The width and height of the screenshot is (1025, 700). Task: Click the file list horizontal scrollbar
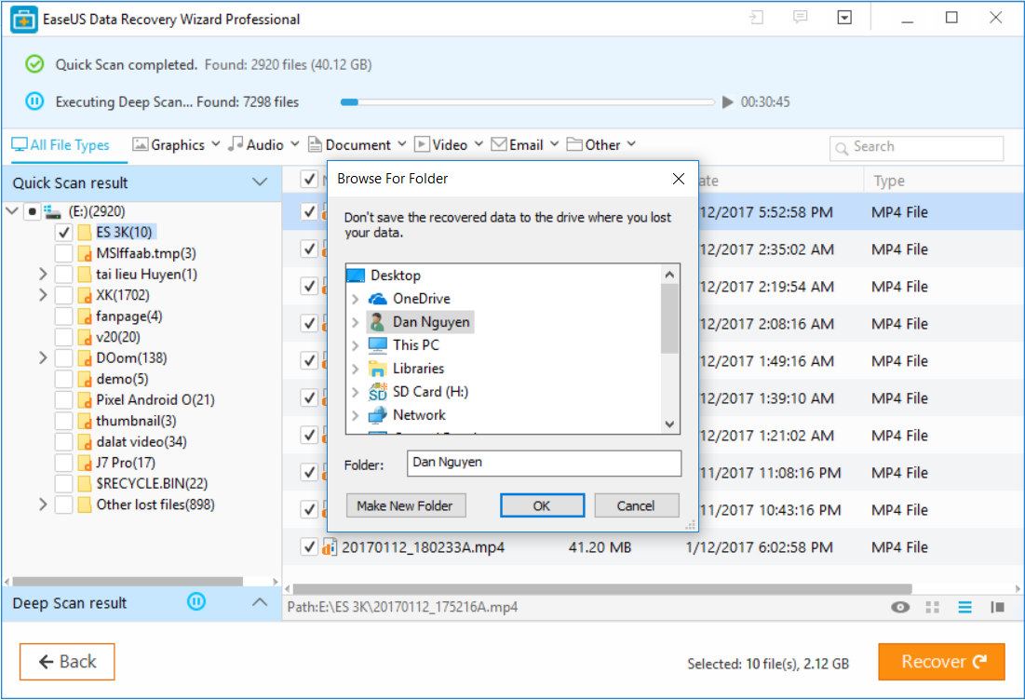(x=601, y=588)
